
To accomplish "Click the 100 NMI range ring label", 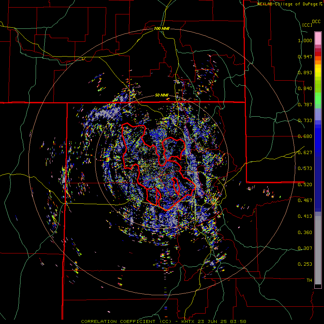I will pos(162,28).
